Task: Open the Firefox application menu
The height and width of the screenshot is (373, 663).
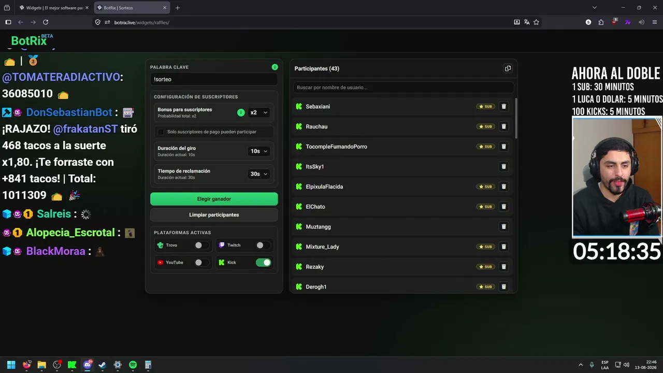Action: pyautogui.click(x=655, y=22)
